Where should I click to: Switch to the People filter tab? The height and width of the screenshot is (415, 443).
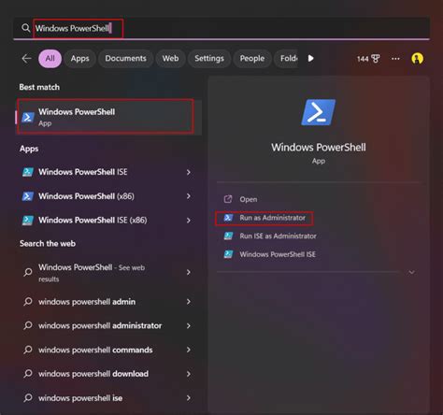[x=252, y=58]
